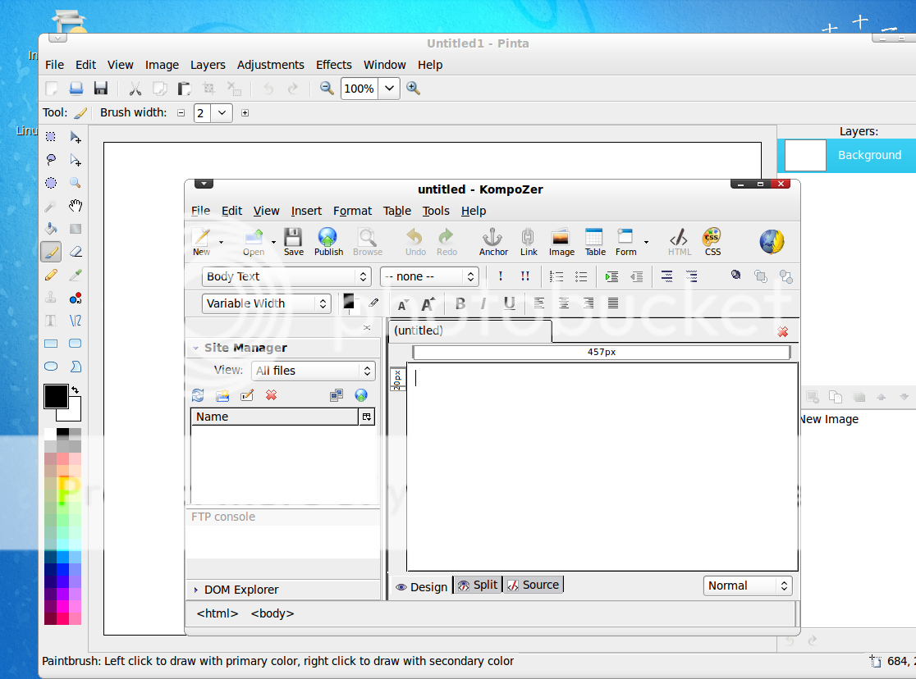
Task: Open the Format menu in KompoZer
Action: pyautogui.click(x=352, y=211)
